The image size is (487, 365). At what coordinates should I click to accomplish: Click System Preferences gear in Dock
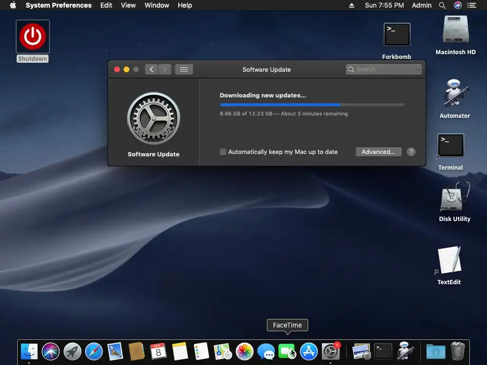click(331, 351)
